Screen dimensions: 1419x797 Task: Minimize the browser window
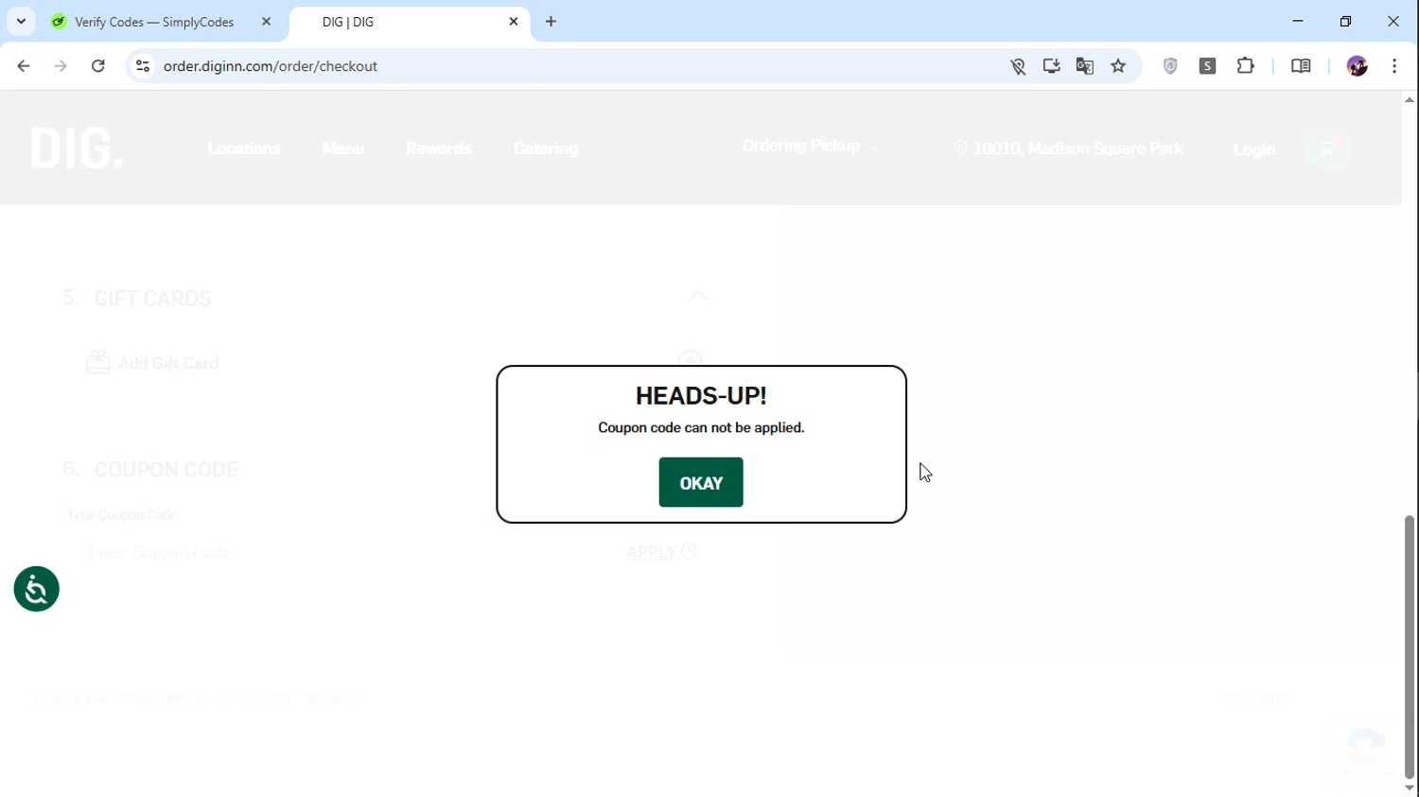coord(1298,21)
